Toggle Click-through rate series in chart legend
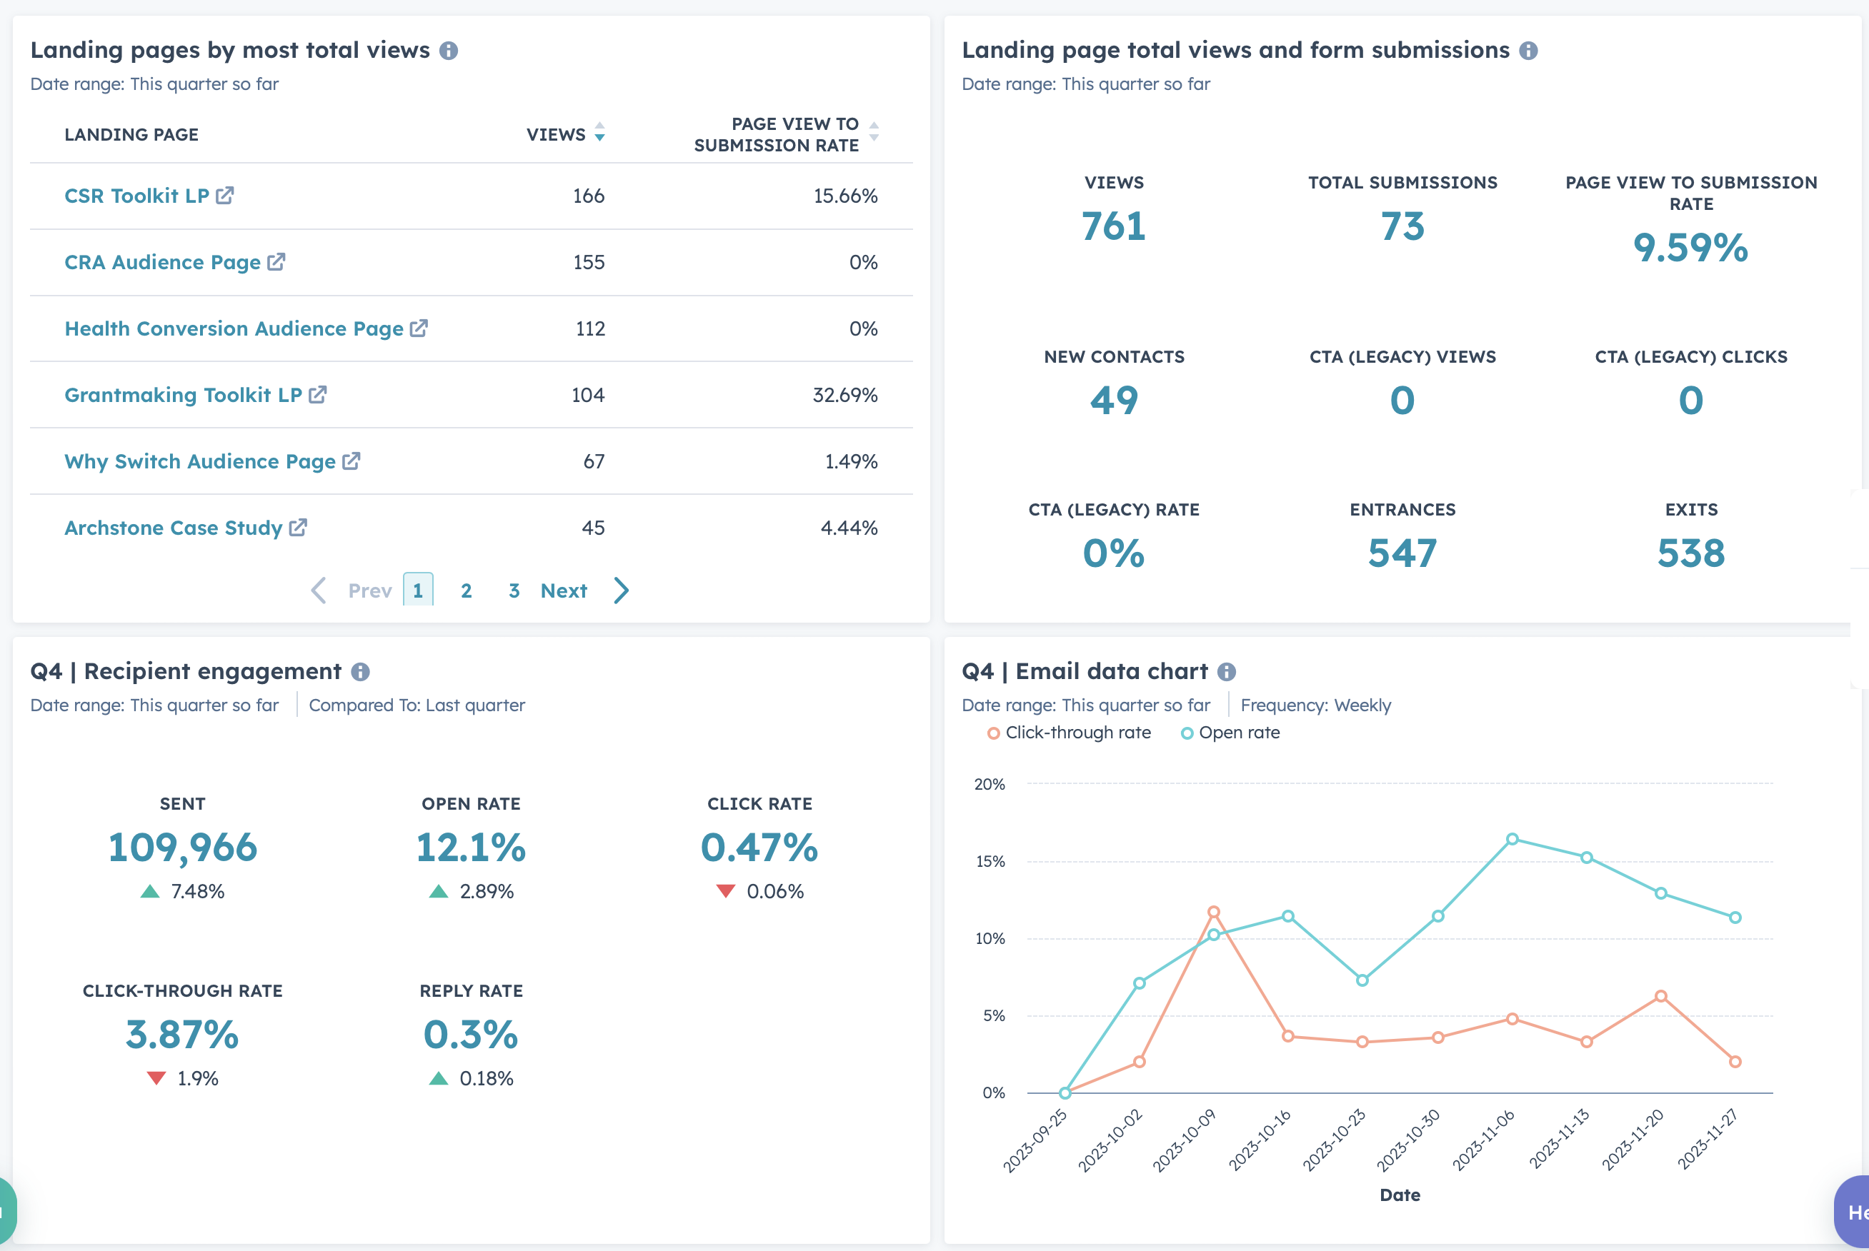This screenshot has height=1251, width=1869. coord(1069,733)
